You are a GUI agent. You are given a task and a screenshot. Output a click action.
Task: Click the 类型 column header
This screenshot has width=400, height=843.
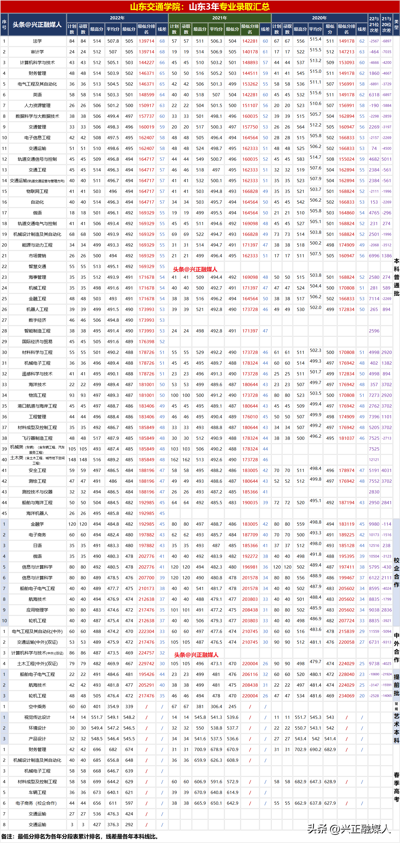(x=397, y=25)
